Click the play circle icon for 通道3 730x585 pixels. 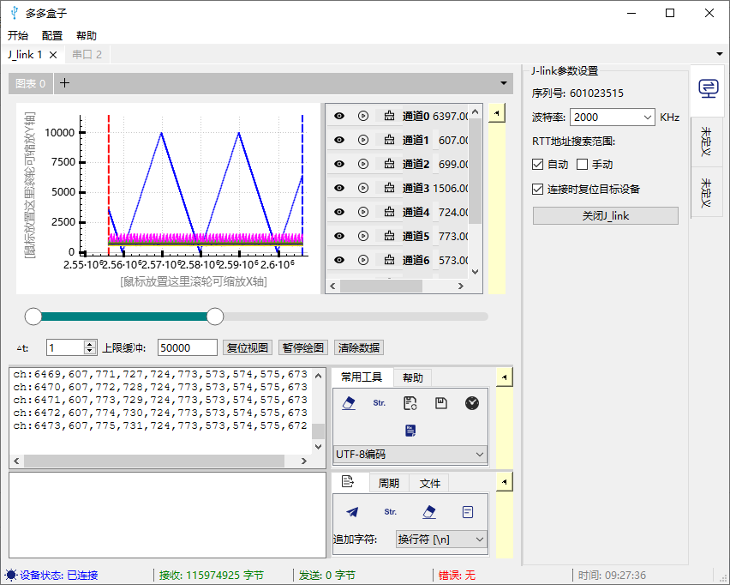pyautogui.click(x=363, y=188)
